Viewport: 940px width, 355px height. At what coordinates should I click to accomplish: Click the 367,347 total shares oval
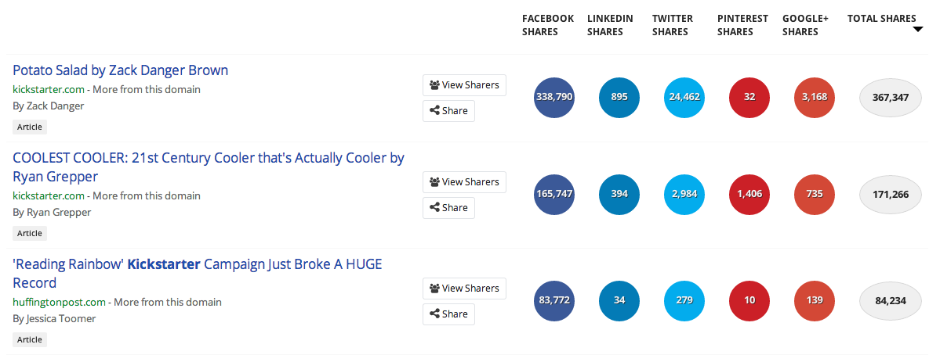coord(891,97)
